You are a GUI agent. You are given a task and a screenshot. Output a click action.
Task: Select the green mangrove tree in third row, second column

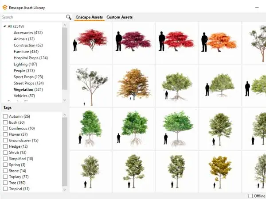[134, 129]
